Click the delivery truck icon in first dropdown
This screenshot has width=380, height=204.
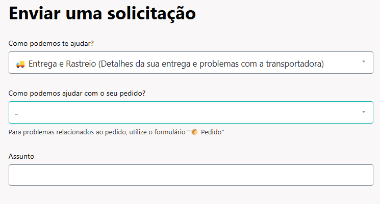20,64
